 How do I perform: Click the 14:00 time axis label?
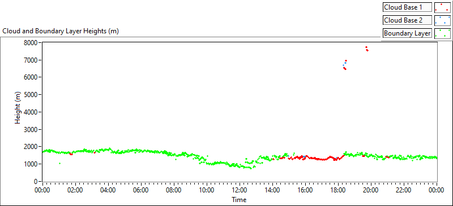272,190
